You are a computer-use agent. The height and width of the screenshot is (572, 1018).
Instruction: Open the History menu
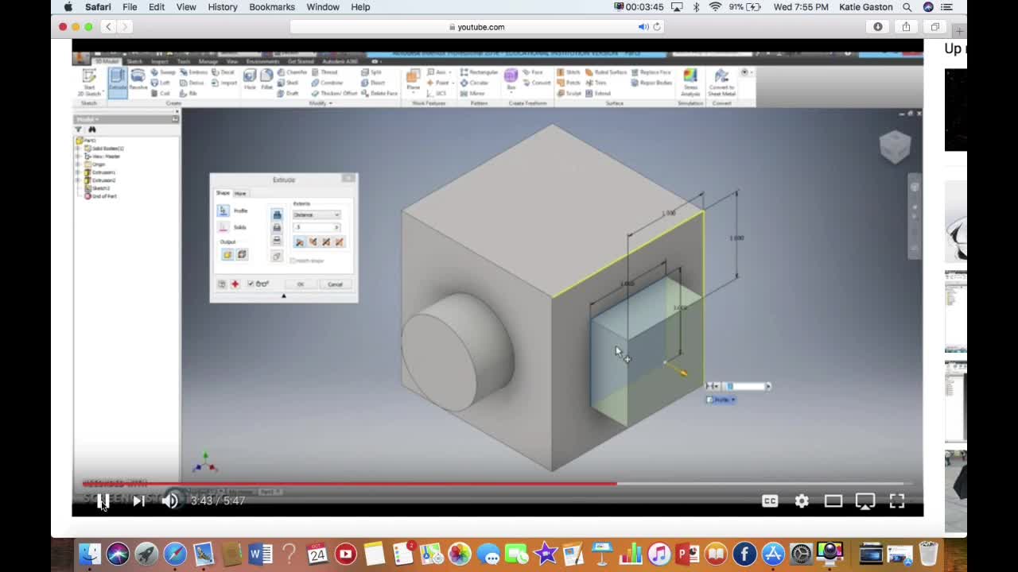coord(223,7)
